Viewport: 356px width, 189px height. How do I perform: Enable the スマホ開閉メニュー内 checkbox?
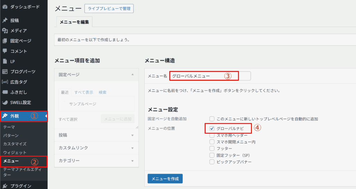coord(212,142)
